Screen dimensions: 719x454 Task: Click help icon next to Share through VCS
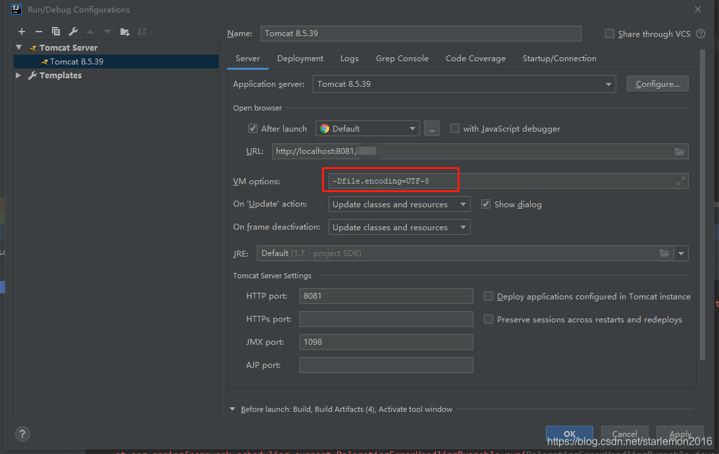click(701, 34)
